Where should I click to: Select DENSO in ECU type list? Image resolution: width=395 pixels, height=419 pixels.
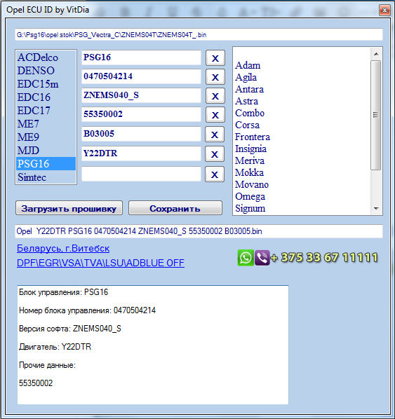(46, 71)
